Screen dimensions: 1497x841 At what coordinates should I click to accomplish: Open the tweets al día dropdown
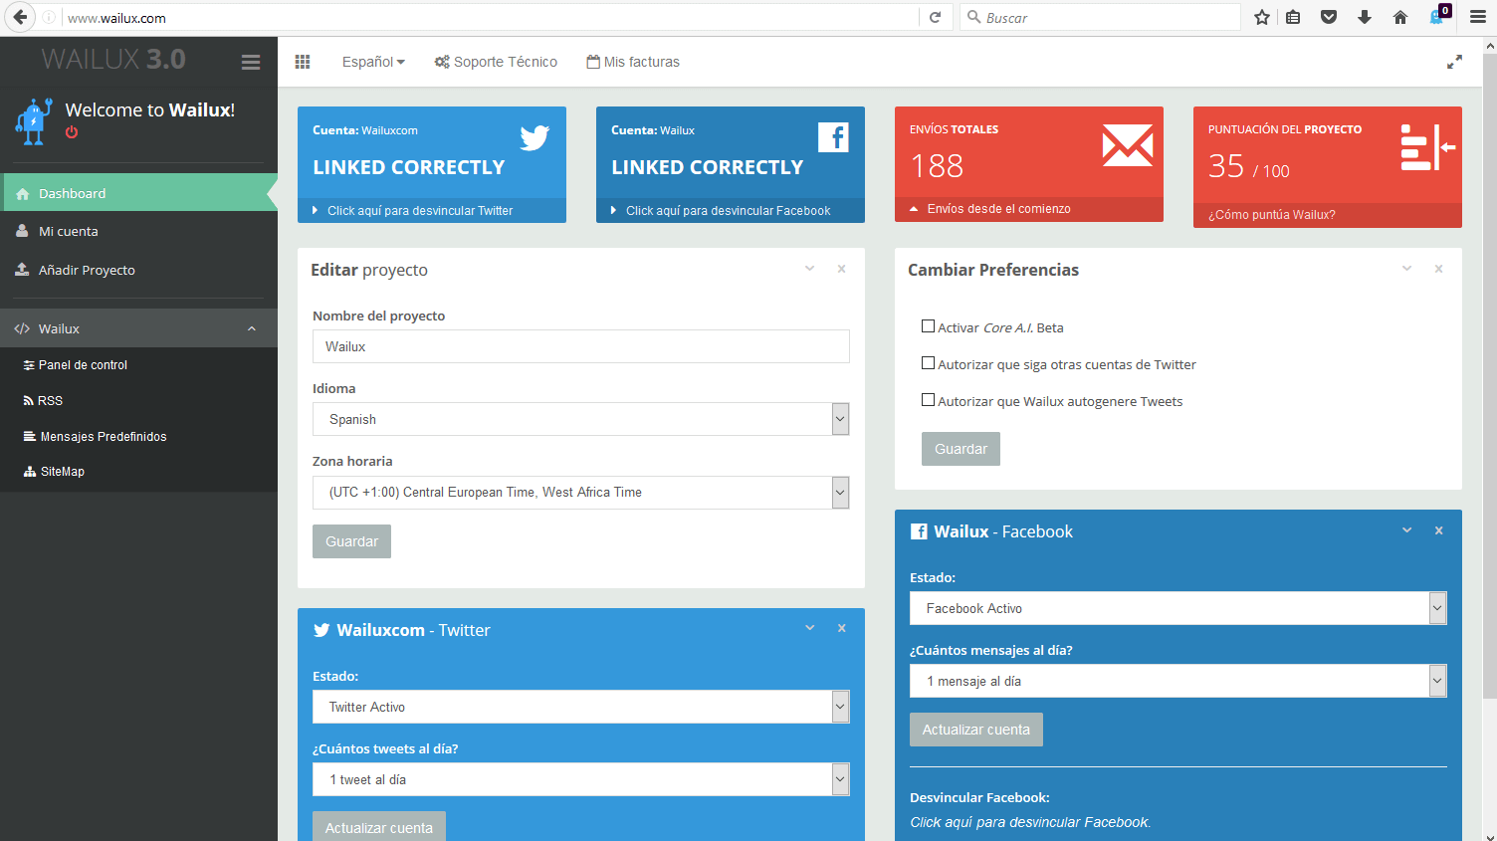(x=581, y=779)
